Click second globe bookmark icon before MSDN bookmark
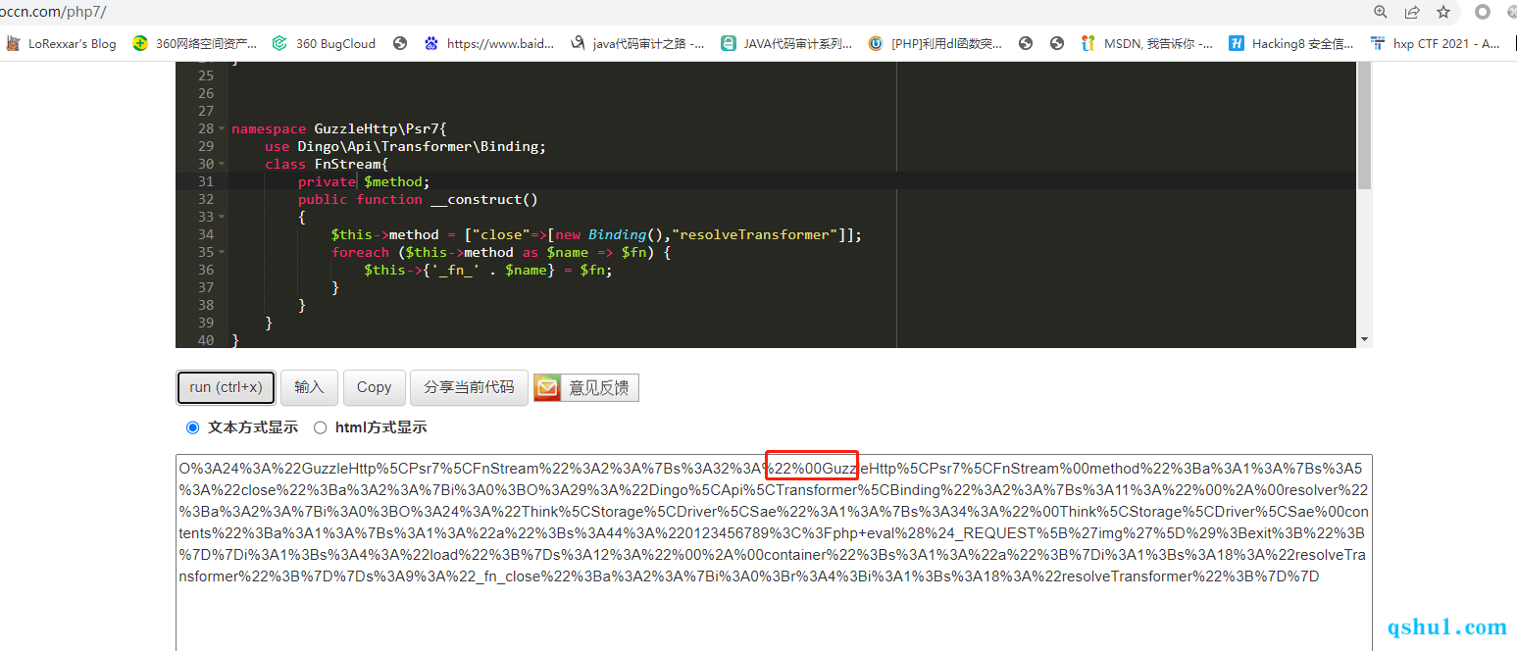This screenshot has width=1517, height=651. click(1057, 43)
